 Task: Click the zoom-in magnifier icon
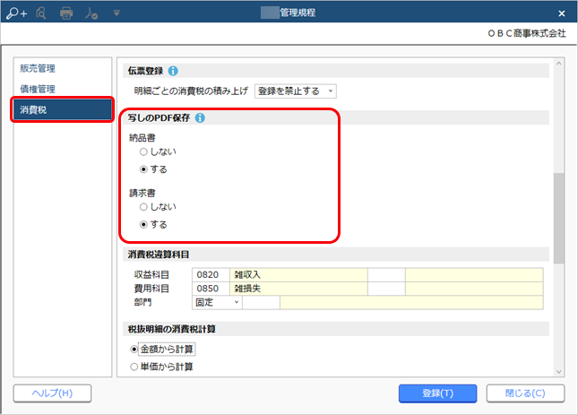[17, 13]
